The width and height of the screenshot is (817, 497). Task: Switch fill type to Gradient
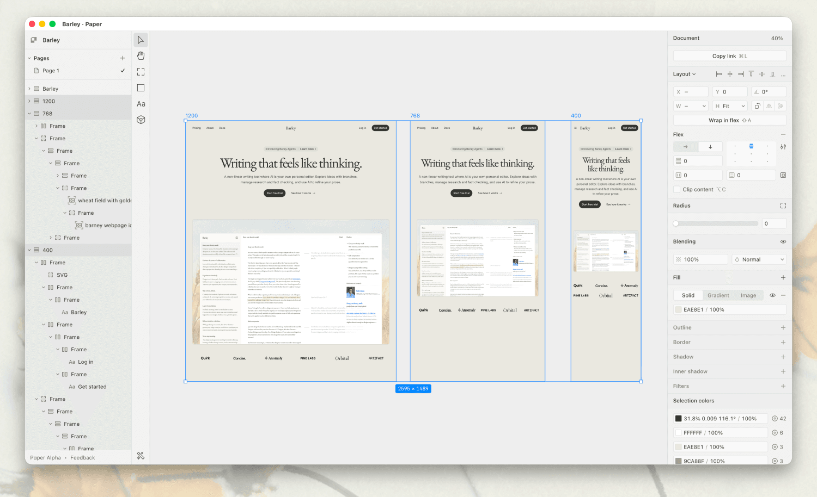[x=718, y=295]
